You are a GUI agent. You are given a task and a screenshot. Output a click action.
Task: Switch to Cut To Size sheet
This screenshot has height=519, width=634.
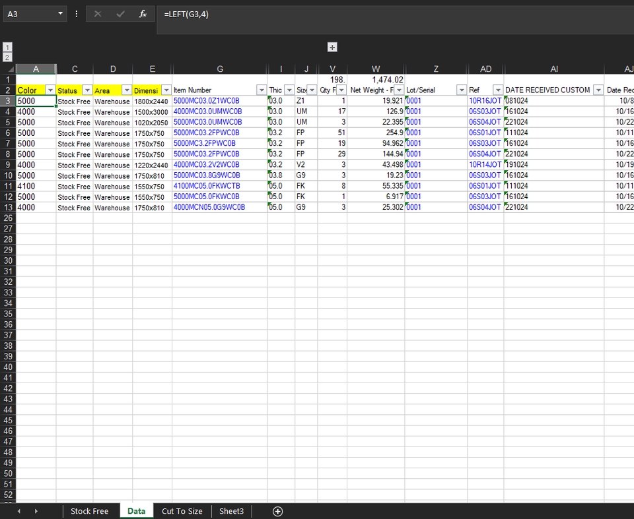click(x=182, y=511)
